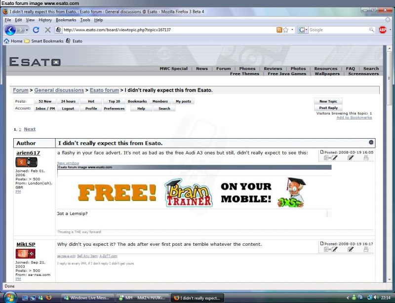
Task: Click the 52 New posts button
Action: tap(45, 101)
